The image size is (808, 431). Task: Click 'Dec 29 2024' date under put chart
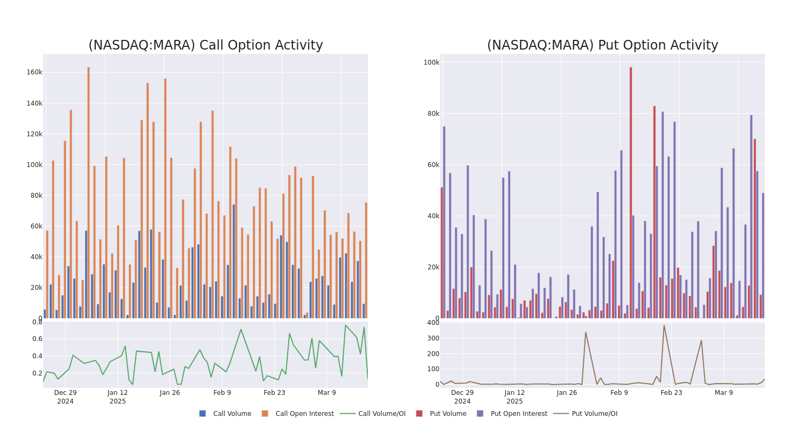click(x=462, y=397)
